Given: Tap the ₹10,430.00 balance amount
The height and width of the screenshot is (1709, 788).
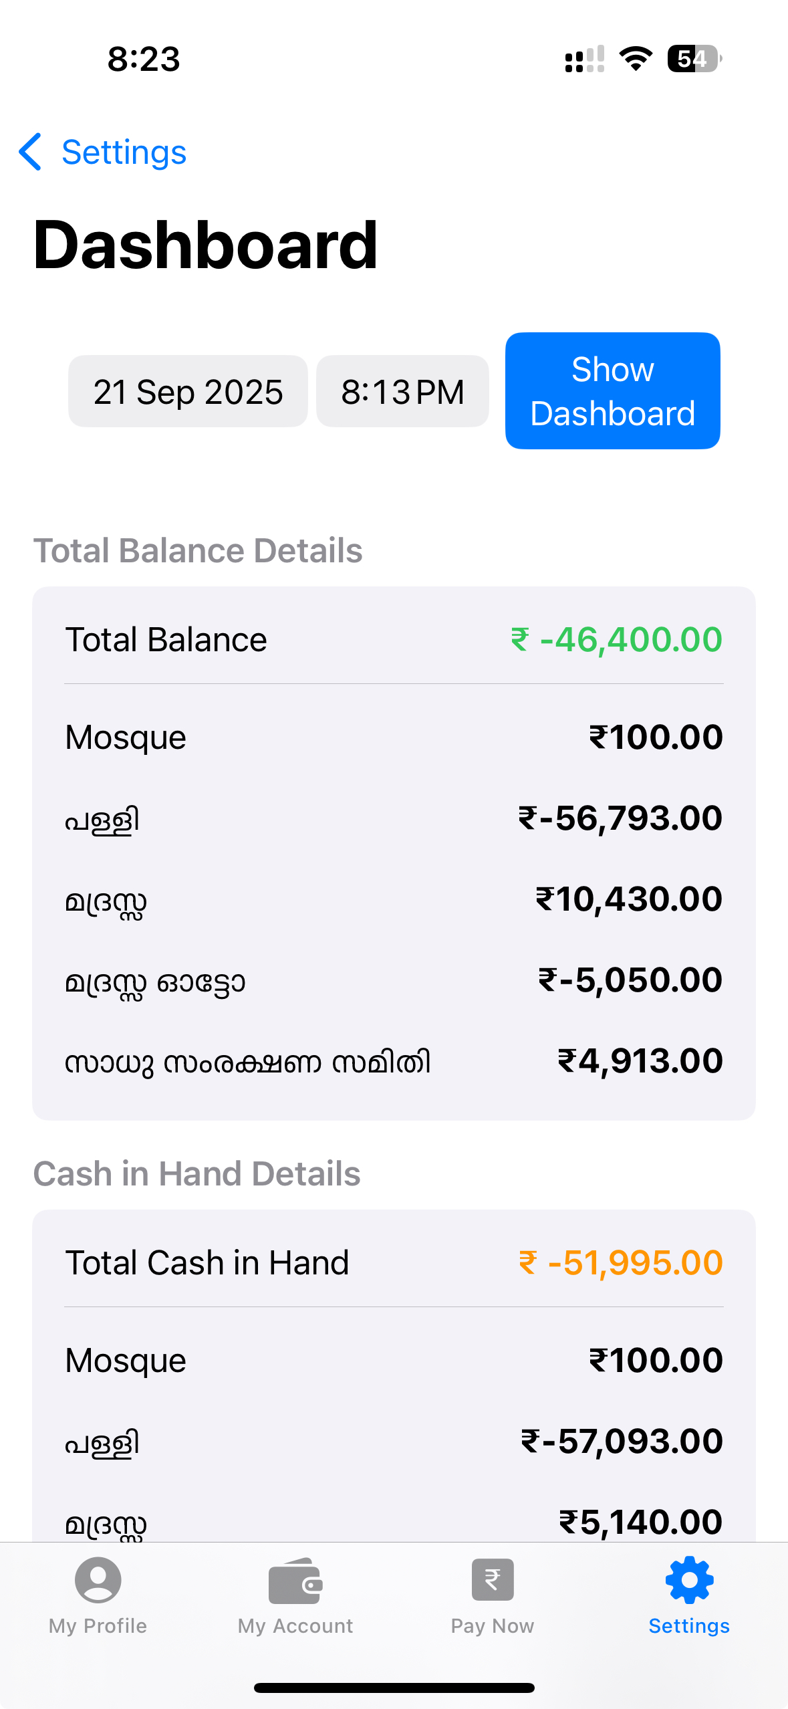Looking at the screenshot, I should click(629, 899).
